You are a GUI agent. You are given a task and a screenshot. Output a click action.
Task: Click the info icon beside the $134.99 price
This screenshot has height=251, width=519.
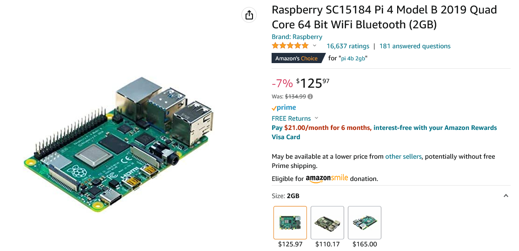pos(310,97)
